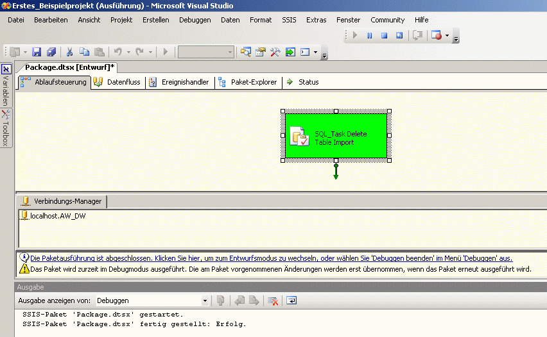Screen dimensions: 547x337
Task: Click the Paste clipboard icon
Action: point(100,53)
